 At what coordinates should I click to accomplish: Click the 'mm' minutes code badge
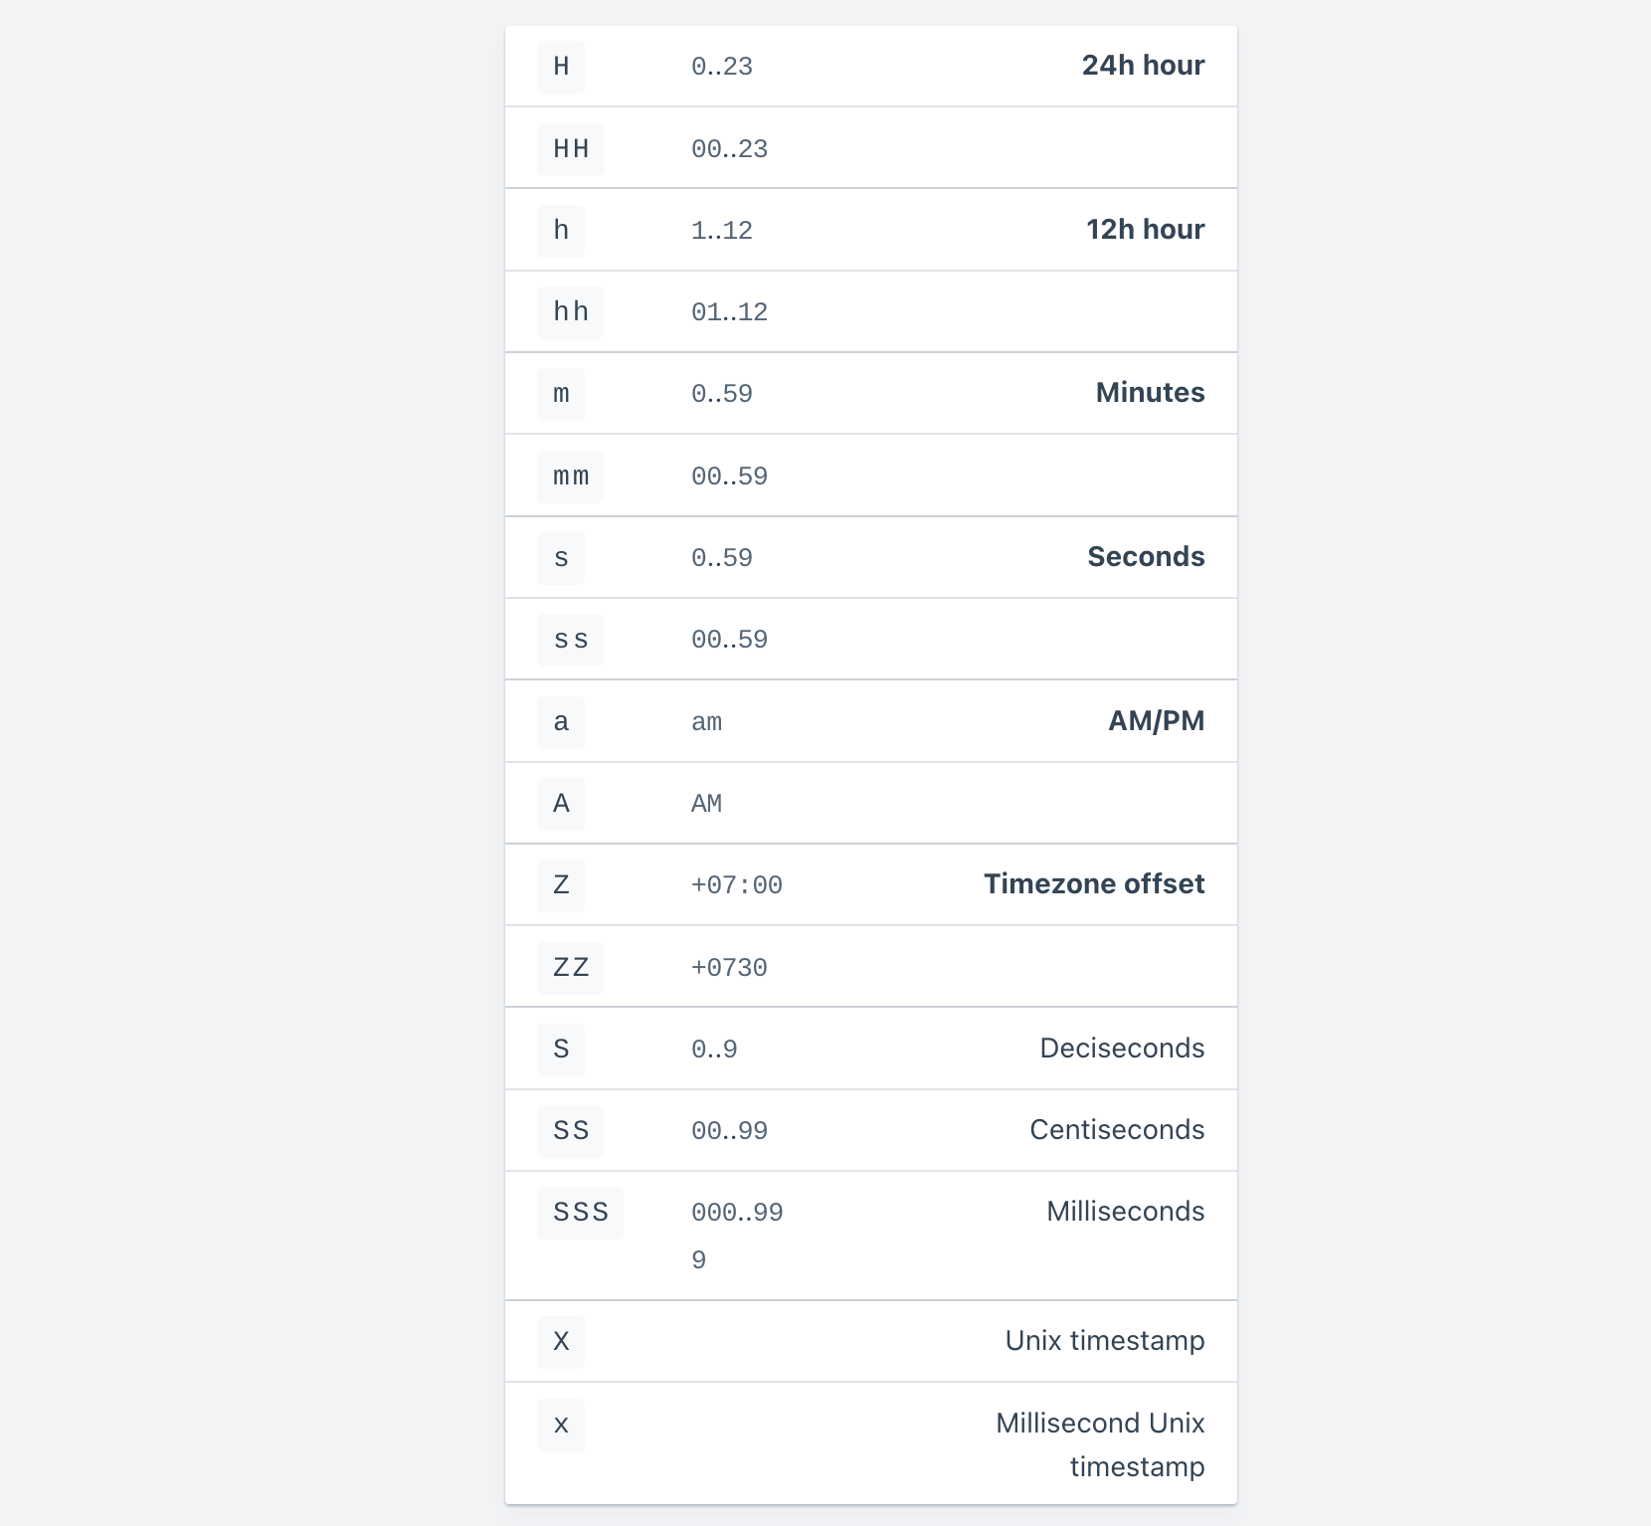pos(571,477)
